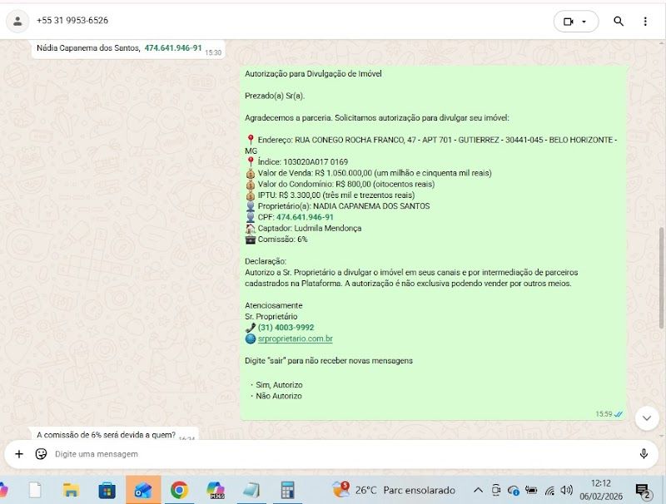666x504 pixels.
Task: Click Meet Now camera tray icon
Action: coord(495,491)
